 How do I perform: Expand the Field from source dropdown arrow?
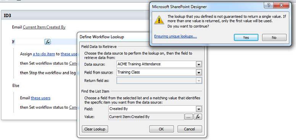pos(199,72)
